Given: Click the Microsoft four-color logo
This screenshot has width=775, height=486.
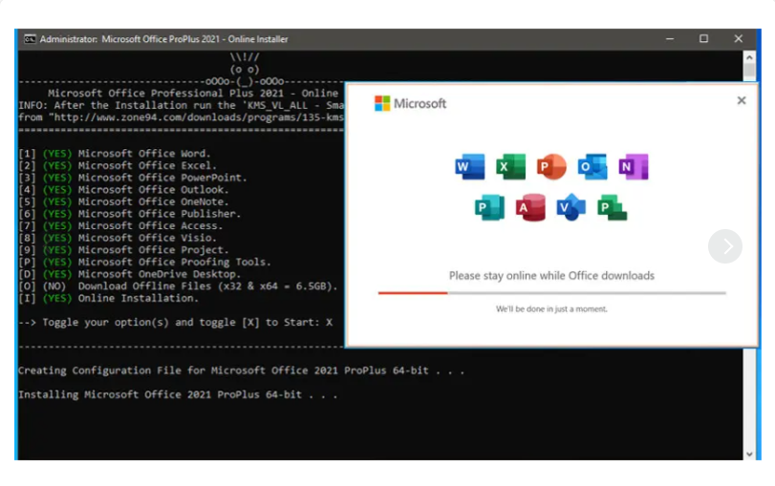Looking at the screenshot, I should (x=382, y=103).
